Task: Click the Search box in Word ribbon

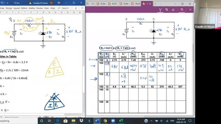Action: point(64,8)
